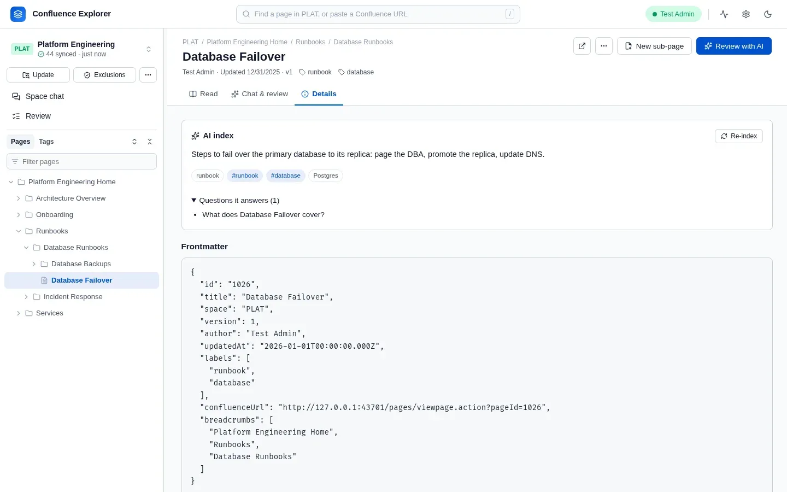The width and height of the screenshot is (787, 492).
Task: Switch to the Read tab
Action: [203, 94]
